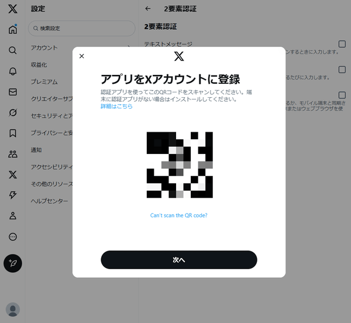Toggle the テキストメッセージ checkbox

pos(342,44)
